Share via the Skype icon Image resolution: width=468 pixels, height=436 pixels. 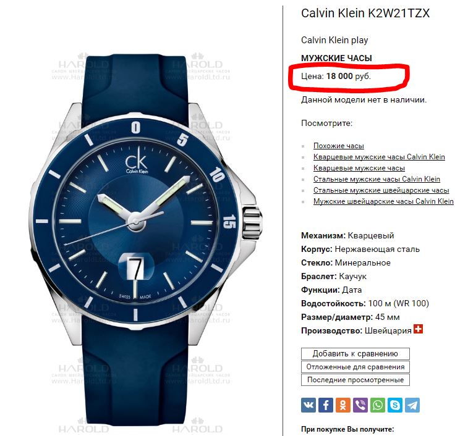(395, 405)
